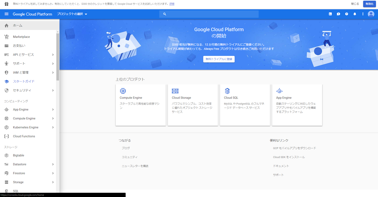Open notifications bell icon
378x197 pixels.
point(355,14)
